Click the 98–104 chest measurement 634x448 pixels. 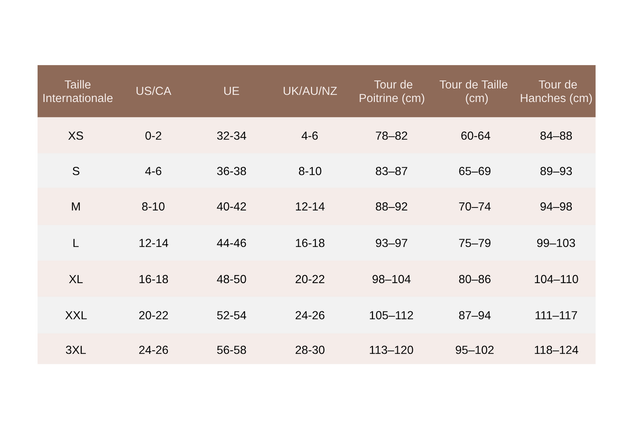click(391, 279)
